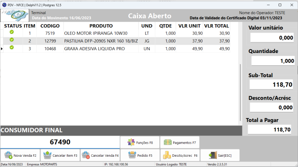Click status bar Usuário Logado: TESTE entry

click(171, 164)
